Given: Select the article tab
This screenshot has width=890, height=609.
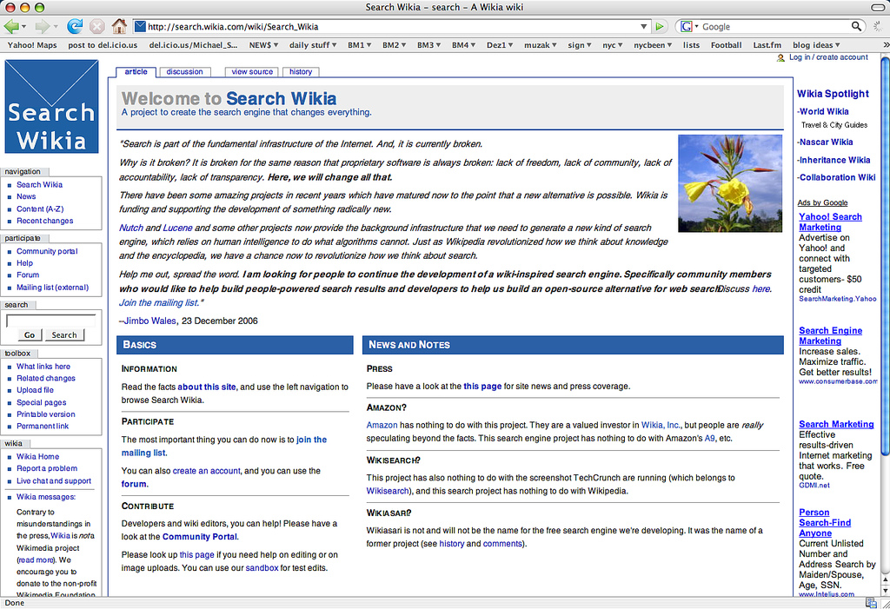Looking at the screenshot, I should (x=136, y=71).
